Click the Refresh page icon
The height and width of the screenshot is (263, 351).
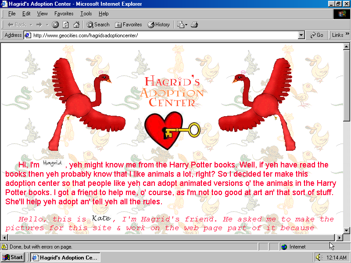66,25
